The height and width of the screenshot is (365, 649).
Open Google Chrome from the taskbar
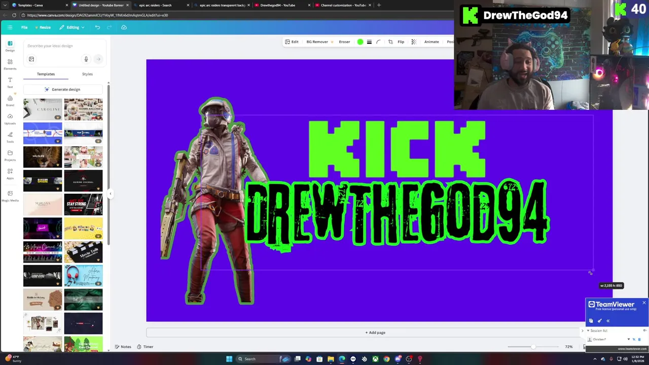(x=386, y=359)
